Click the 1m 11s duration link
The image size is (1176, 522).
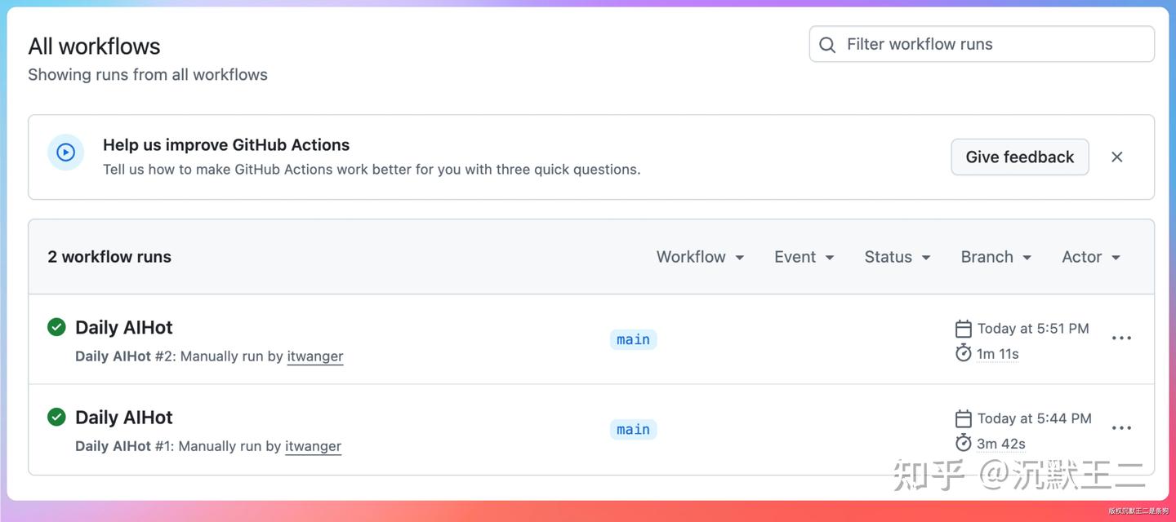(998, 354)
